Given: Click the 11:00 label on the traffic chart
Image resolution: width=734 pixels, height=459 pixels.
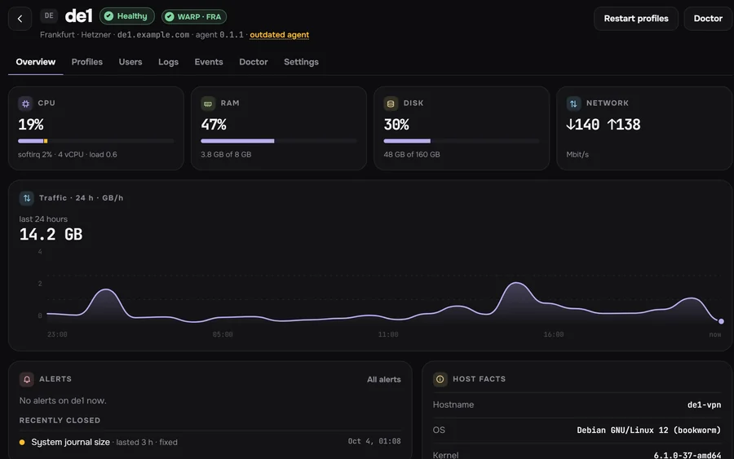Looking at the screenshot, I should (388, 334).
